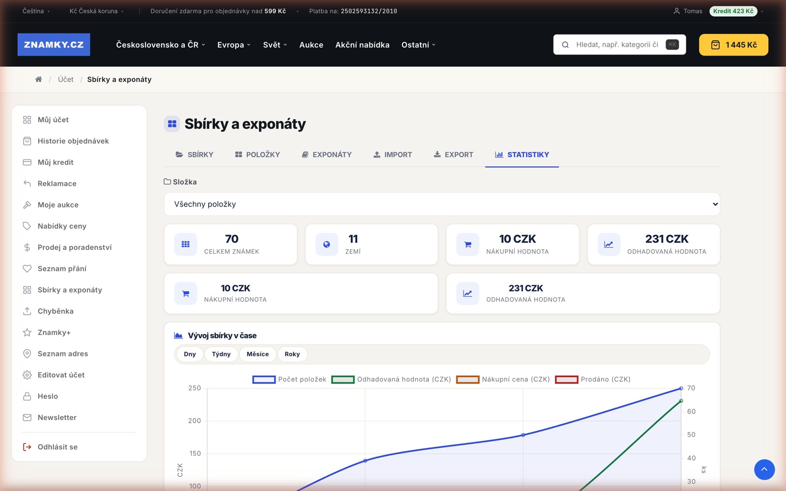Click the Nabídky ceny tag icon

tap(27, 226)
